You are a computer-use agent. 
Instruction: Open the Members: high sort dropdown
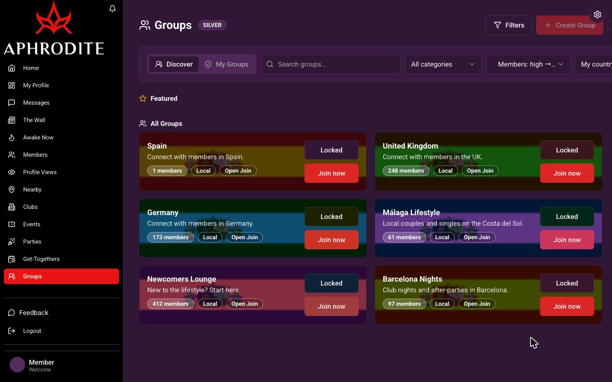coord(529,64)
